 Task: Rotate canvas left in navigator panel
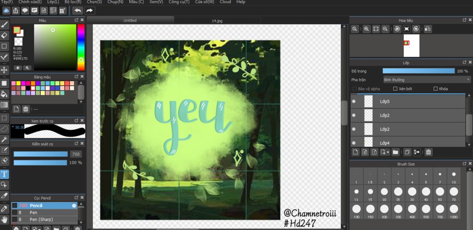[x=397, y=29]
